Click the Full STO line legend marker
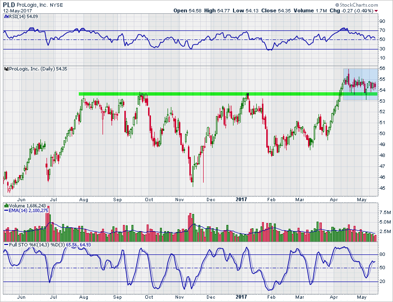 click(x=6, y=244)
